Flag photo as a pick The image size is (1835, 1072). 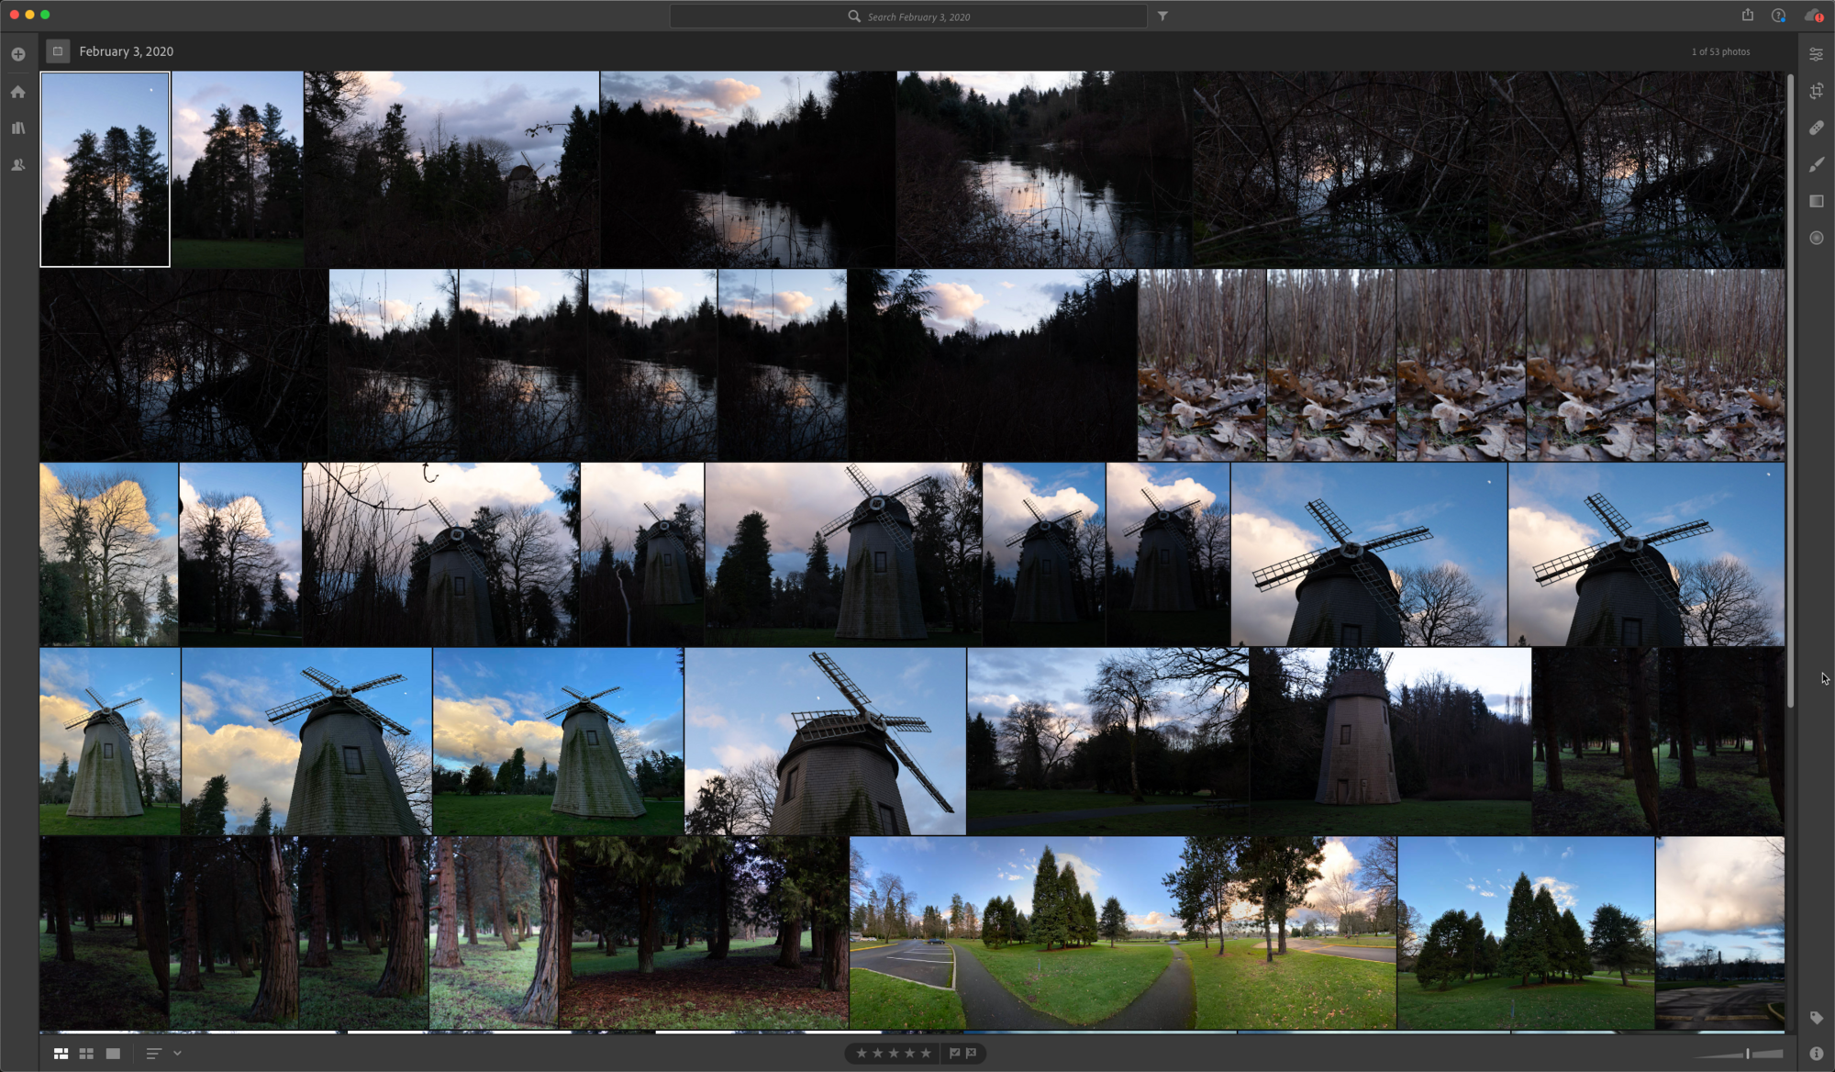954,1053
